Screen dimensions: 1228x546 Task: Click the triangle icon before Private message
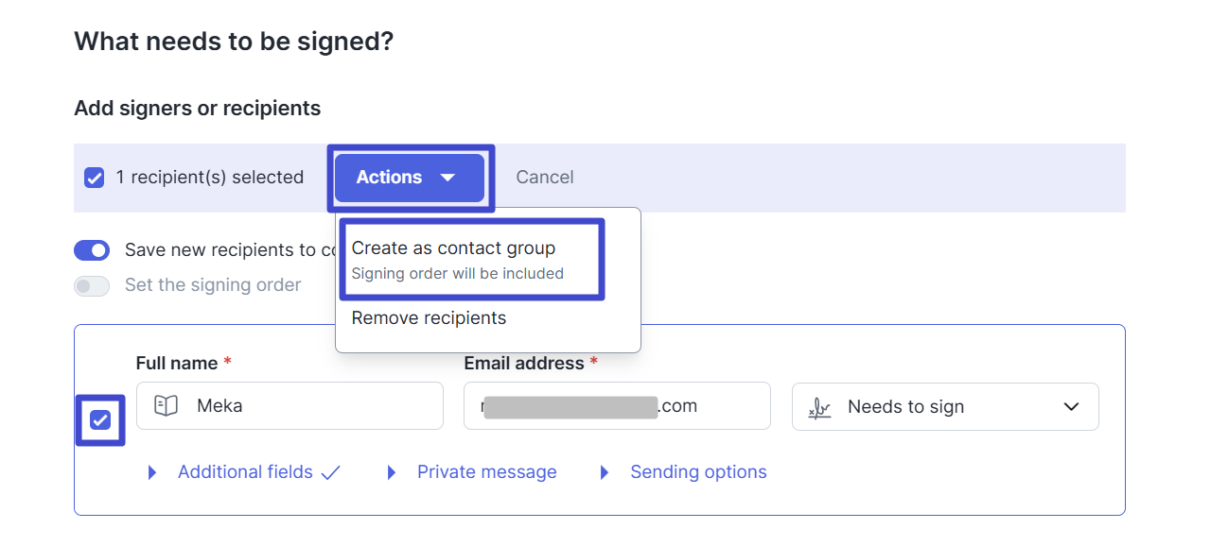[392, 472]
